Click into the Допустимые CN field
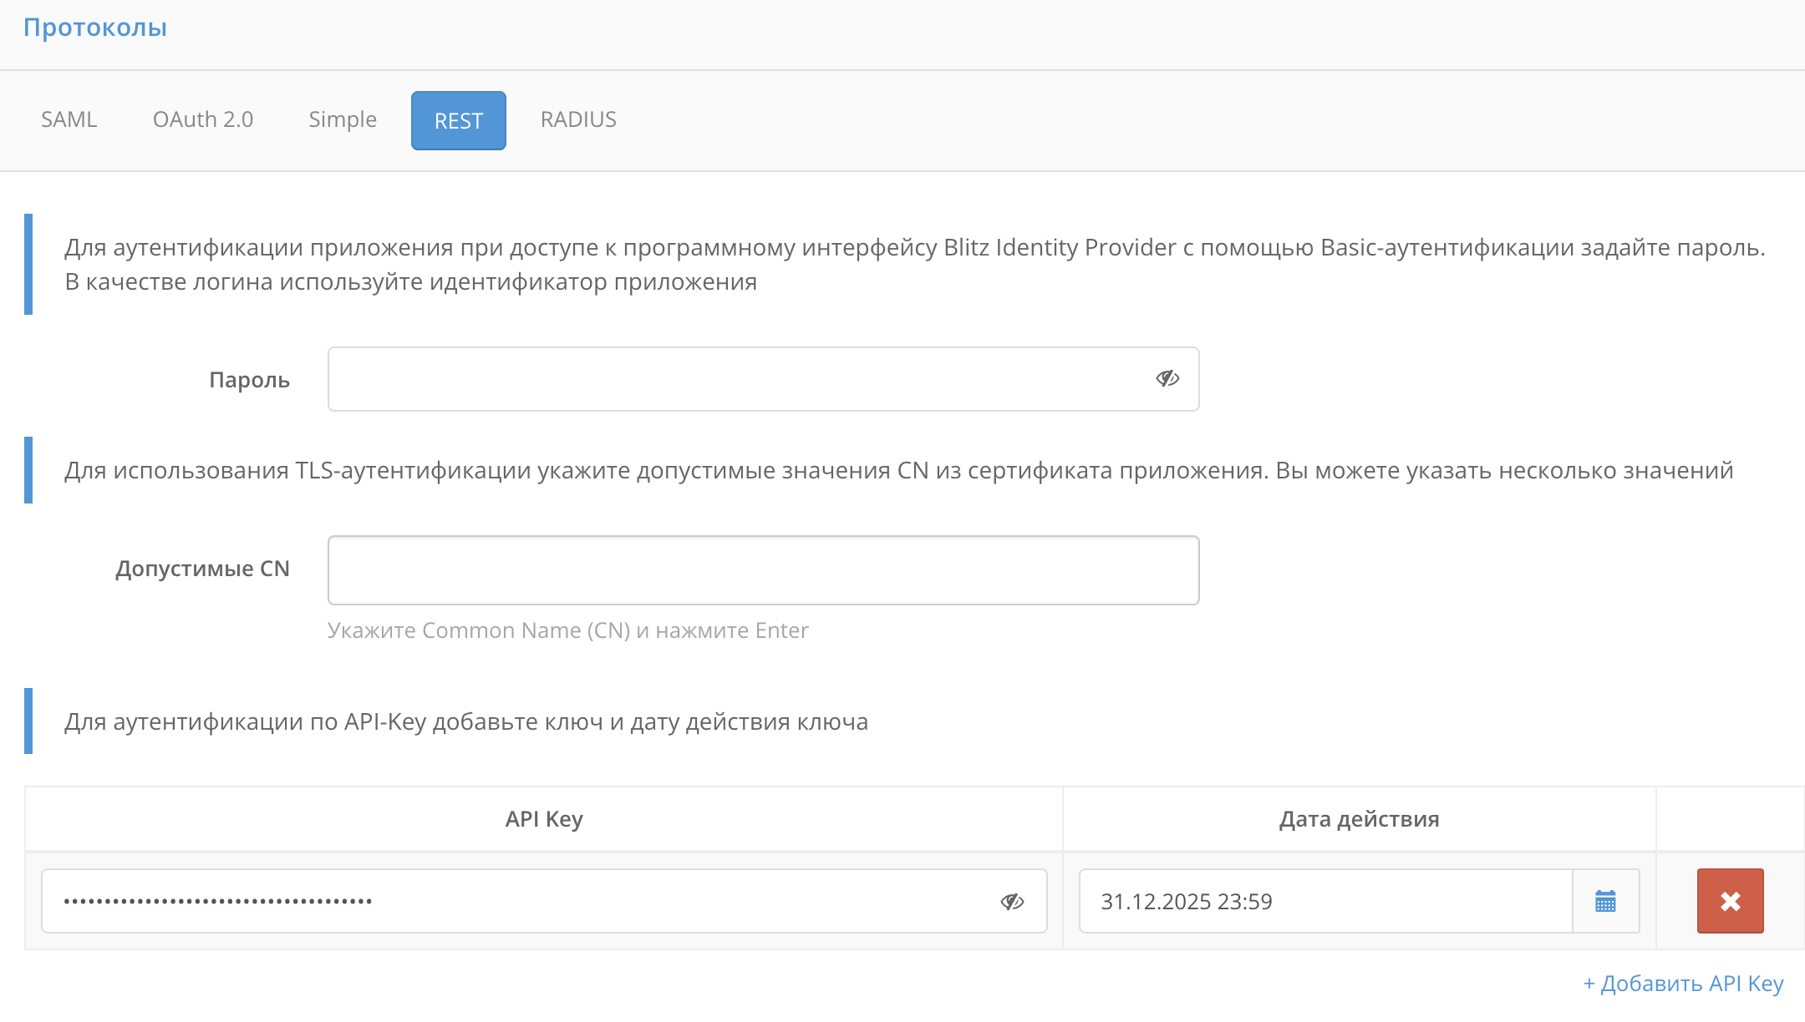1805x1022 pixels. [762, 570]
